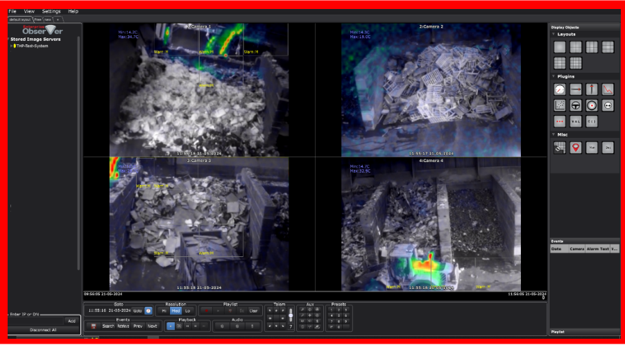Viewport: 625px width, 345px height.
Task: Select Hi resolution
Action: (164, 310)
